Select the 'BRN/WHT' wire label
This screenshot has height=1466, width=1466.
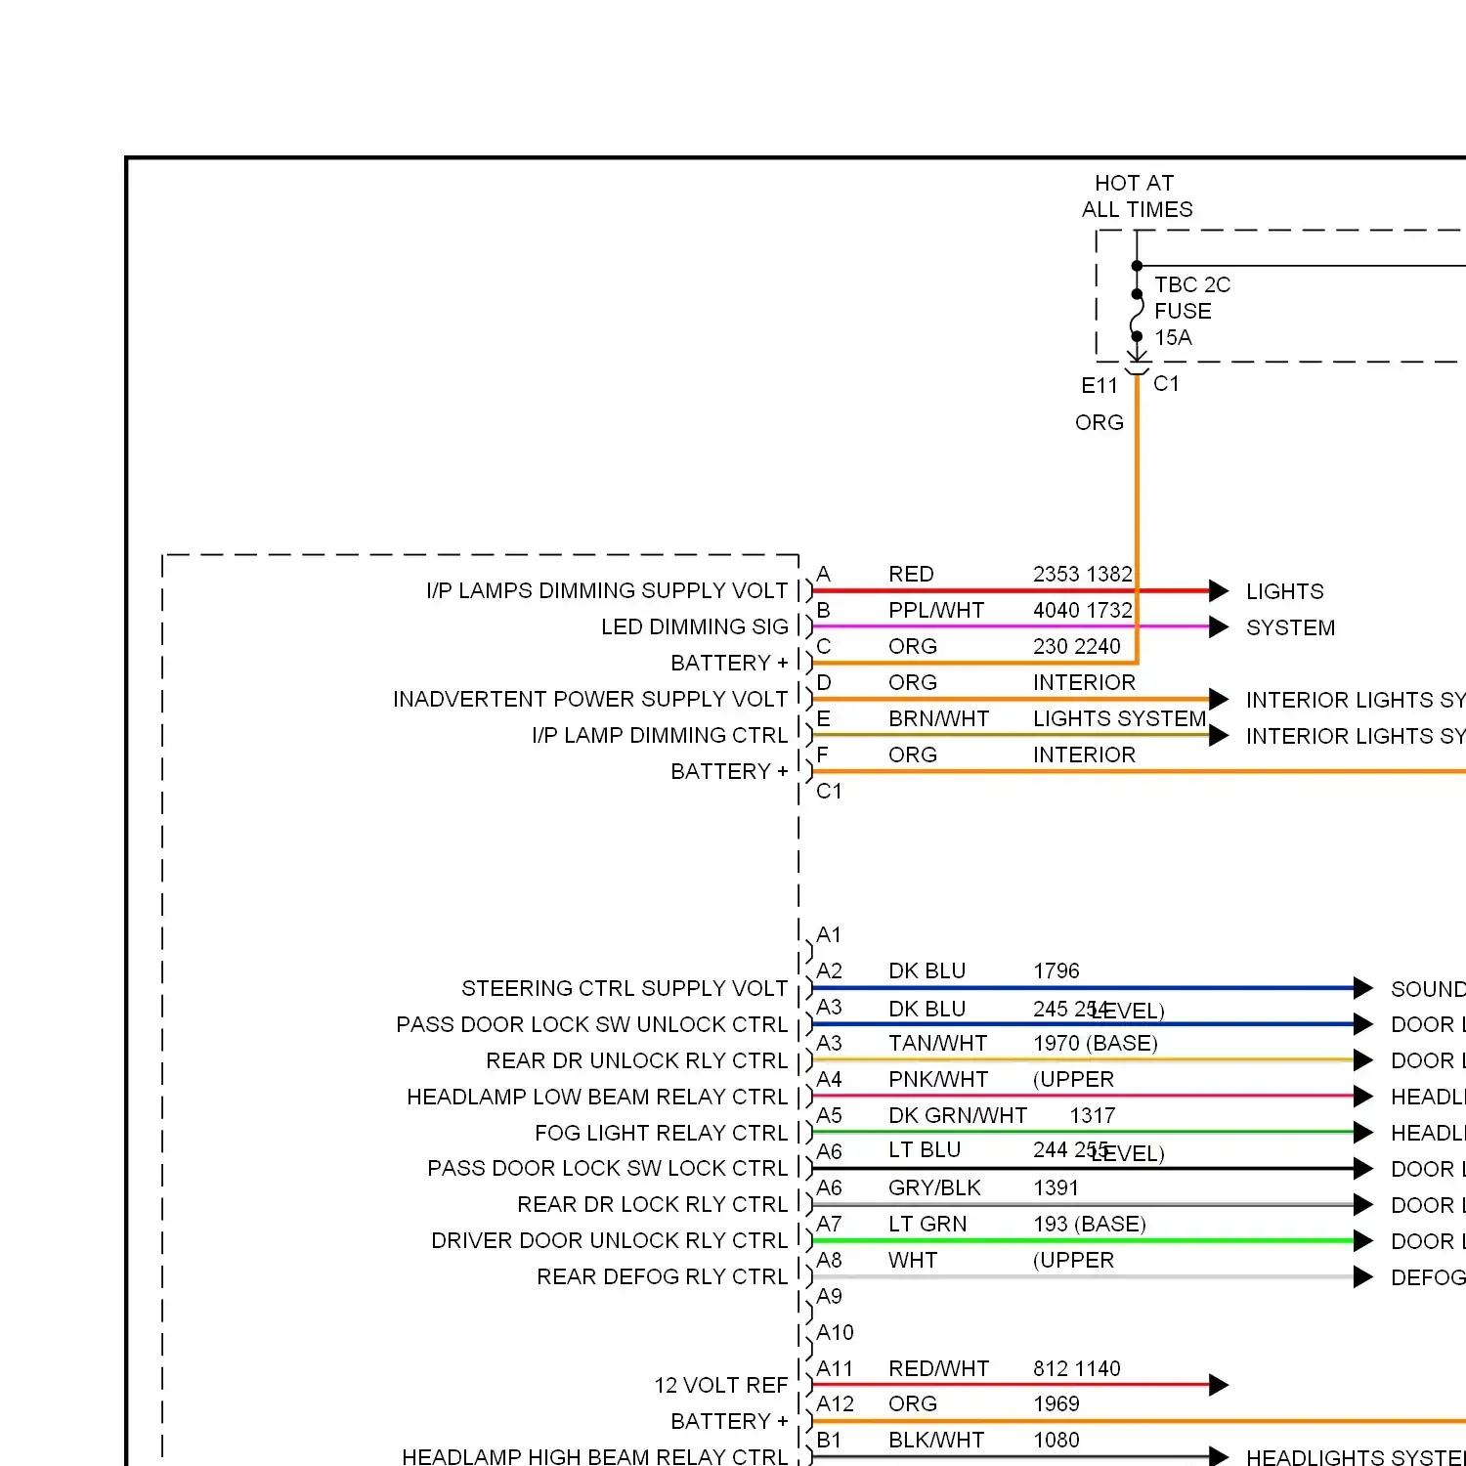[x=939, y=718]
